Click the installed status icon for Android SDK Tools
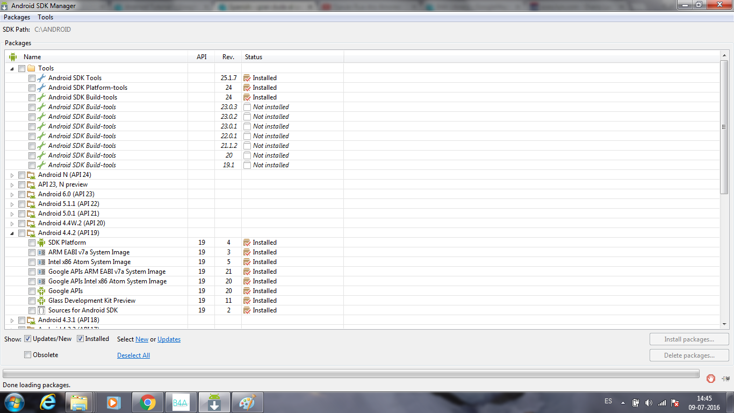The width and height of the screenshot is (734, 413). 247,78
